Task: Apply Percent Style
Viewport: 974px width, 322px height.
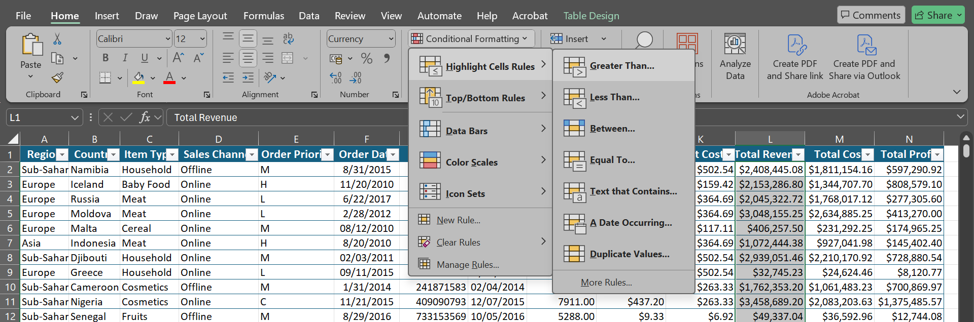Action: click(367, 59)
